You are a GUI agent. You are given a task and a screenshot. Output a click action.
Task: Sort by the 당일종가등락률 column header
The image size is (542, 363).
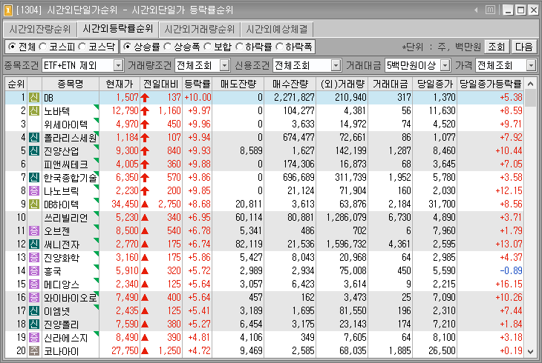click(491, 84)
